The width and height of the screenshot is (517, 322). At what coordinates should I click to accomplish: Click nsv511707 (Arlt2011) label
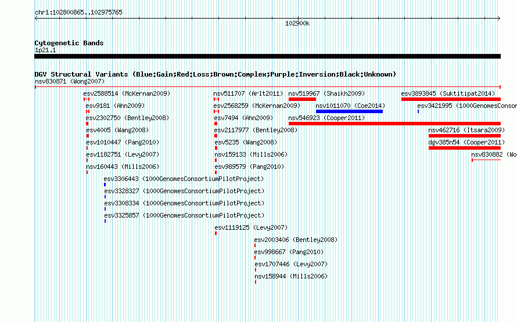click(x=248, y=93)
